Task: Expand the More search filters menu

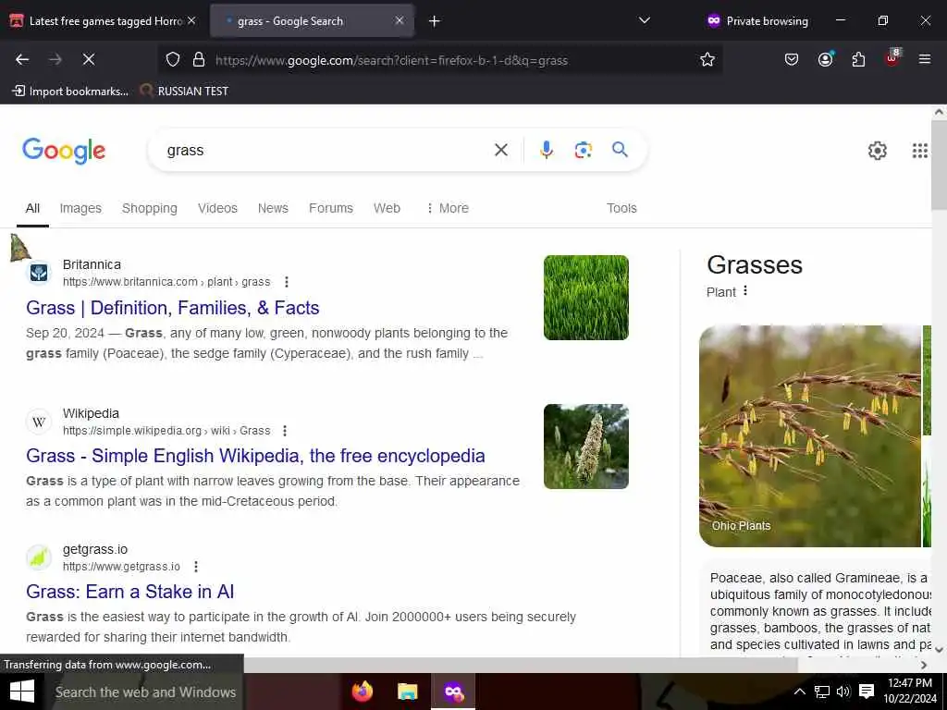Action: tap(448, 208)
